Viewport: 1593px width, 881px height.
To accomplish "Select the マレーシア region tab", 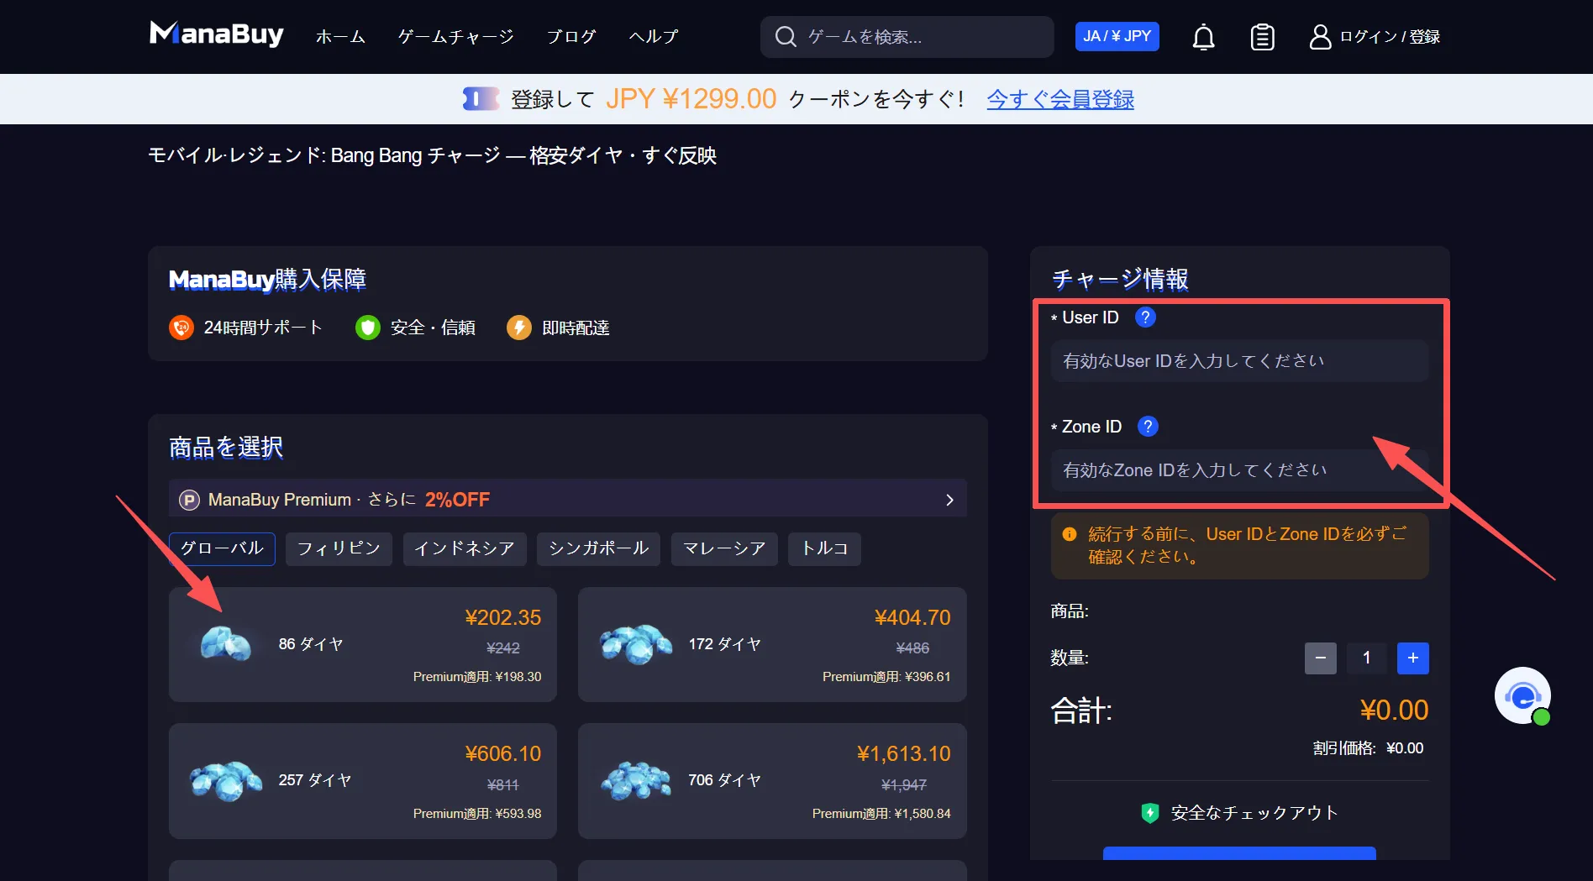I will coord(724,549).
